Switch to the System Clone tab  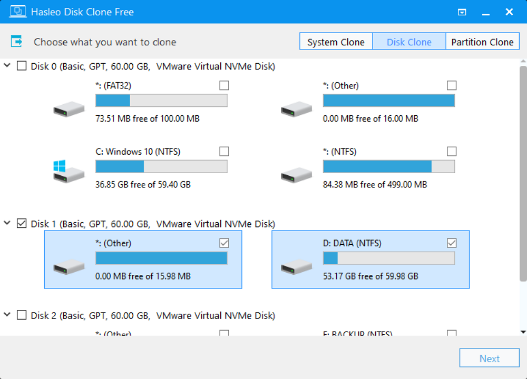point(336,42)
